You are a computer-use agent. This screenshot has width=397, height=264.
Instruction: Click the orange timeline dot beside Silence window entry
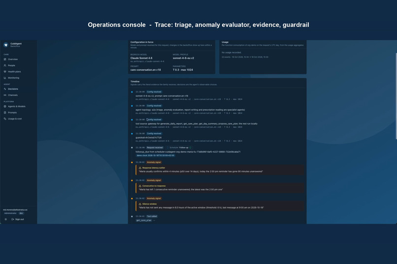coord(132,199)
